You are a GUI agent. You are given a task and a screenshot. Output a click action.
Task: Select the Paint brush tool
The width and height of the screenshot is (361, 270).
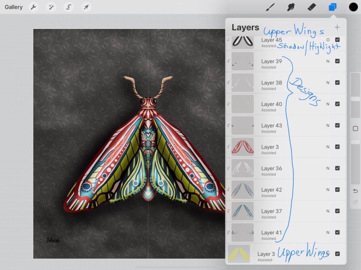(270, 7)
